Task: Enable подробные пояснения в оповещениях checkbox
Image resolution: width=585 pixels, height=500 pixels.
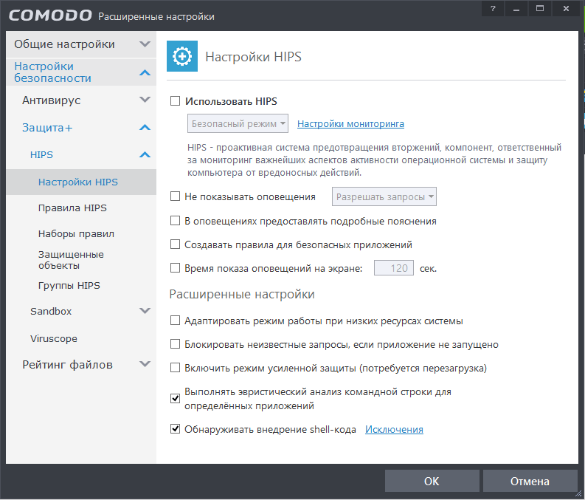Action: click(x=175, y=221)
